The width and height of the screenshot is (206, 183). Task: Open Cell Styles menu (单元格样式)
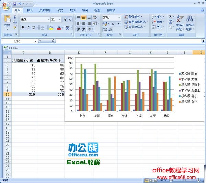pyautogui.click(x=135, y=27)
